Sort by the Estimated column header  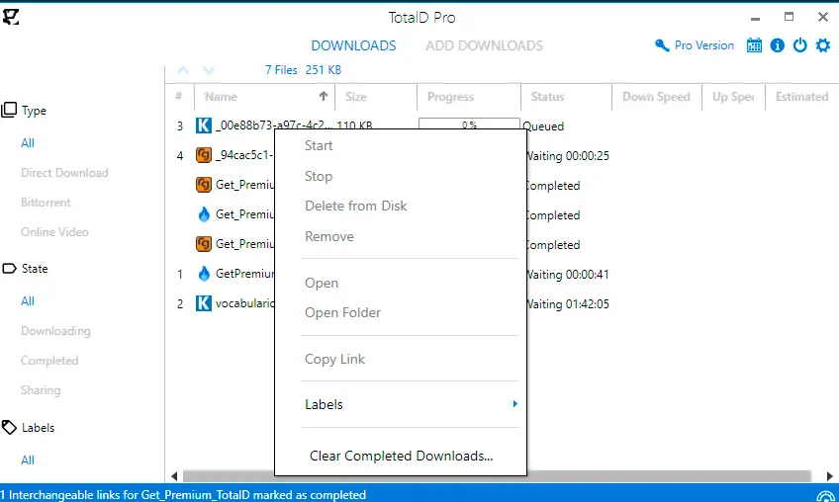click(802, 97)
